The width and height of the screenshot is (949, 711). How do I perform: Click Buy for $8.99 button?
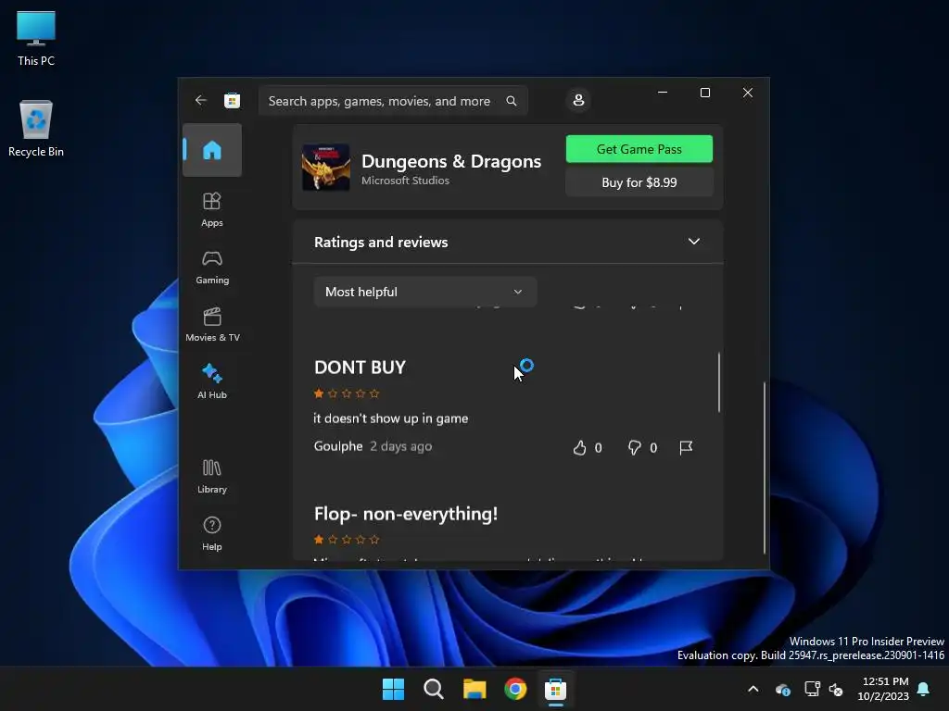click(639, 182)
